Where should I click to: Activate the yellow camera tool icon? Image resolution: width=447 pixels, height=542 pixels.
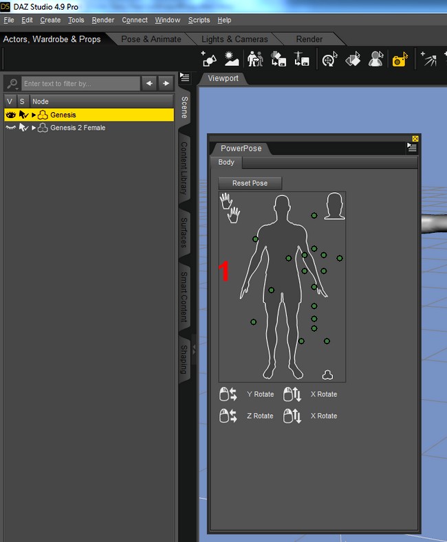(400, 60)
